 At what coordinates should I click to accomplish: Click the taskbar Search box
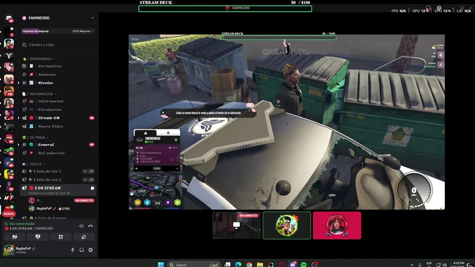pos(194,264)
